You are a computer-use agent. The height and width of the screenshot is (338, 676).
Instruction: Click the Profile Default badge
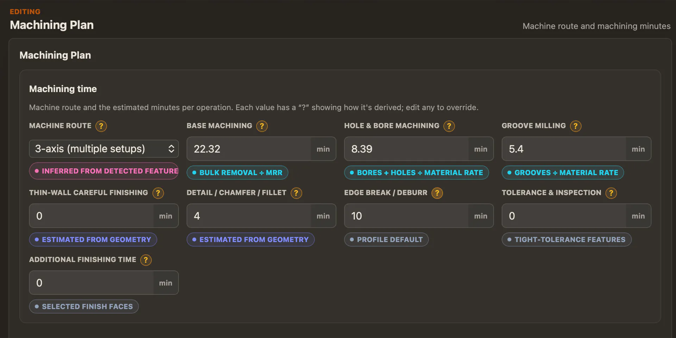(386, 240)
